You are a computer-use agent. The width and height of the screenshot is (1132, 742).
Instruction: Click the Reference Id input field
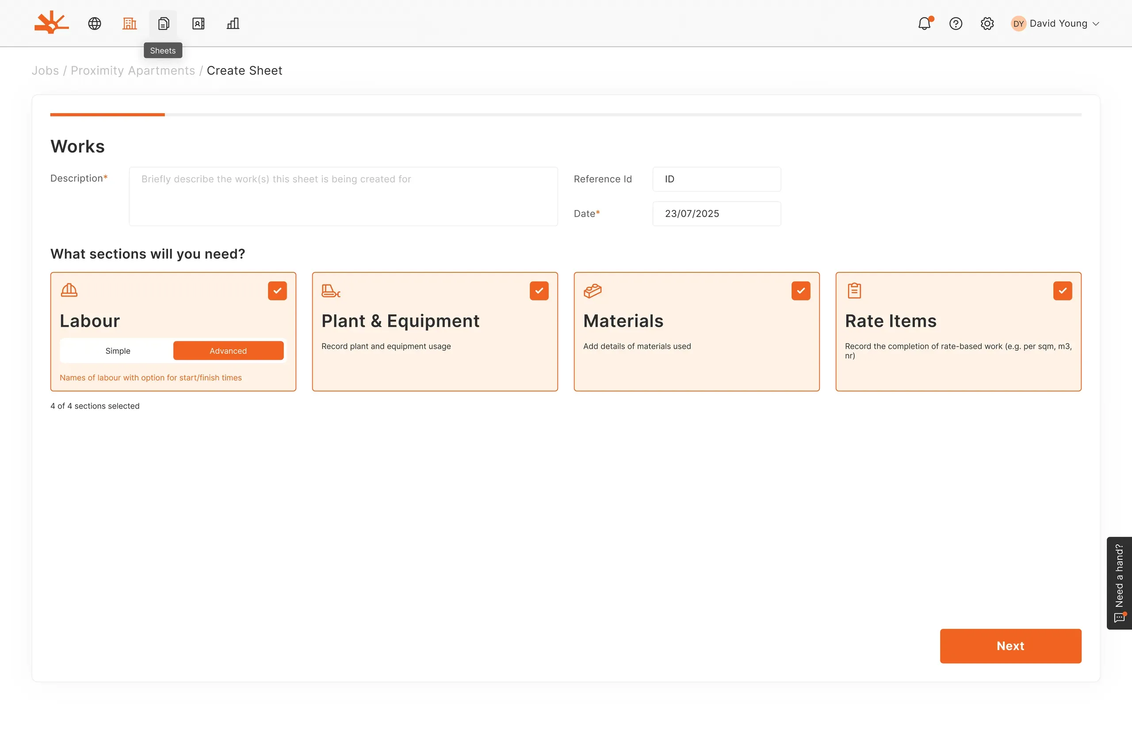[716, 179]
